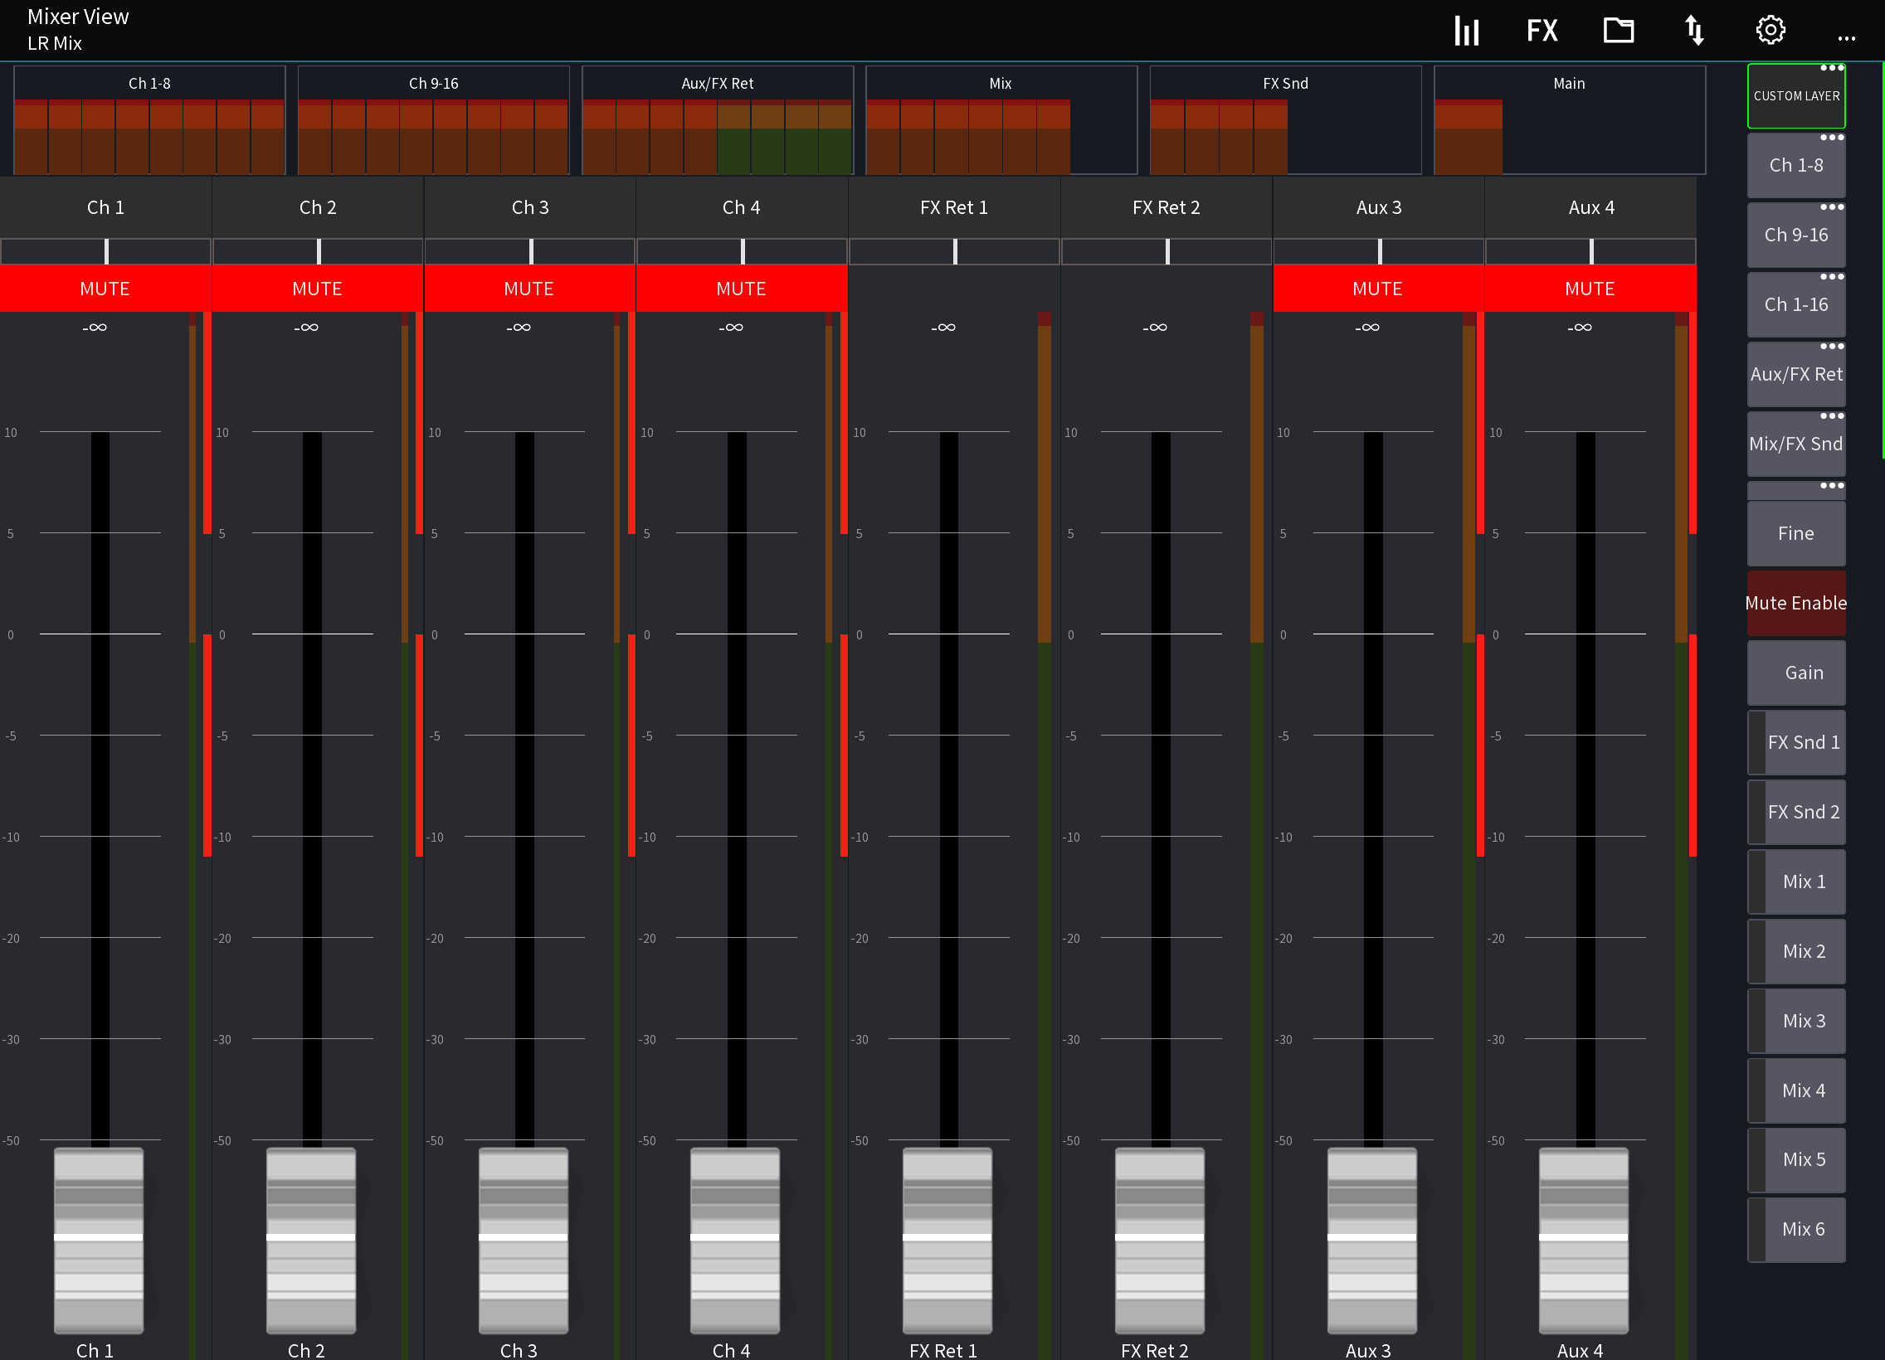Select the Mix/FX Snd layer

click(1796, 444)
